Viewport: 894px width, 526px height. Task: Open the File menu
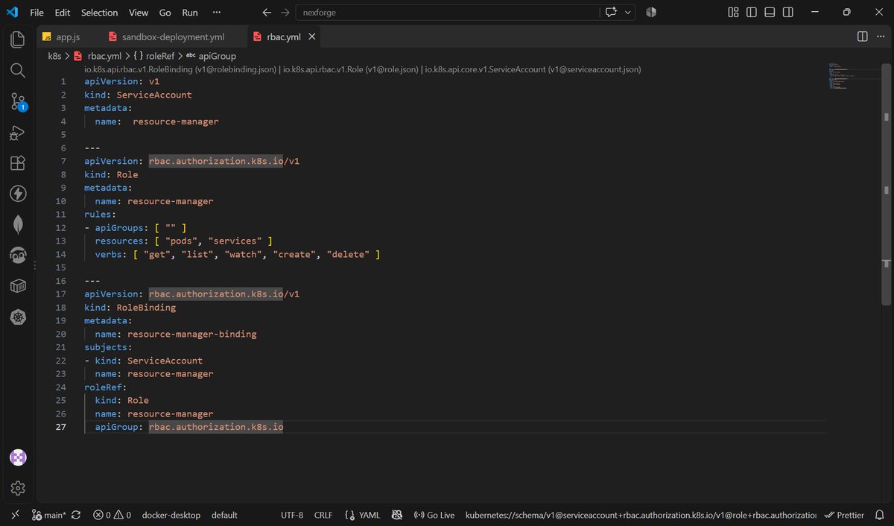(37, 13)
